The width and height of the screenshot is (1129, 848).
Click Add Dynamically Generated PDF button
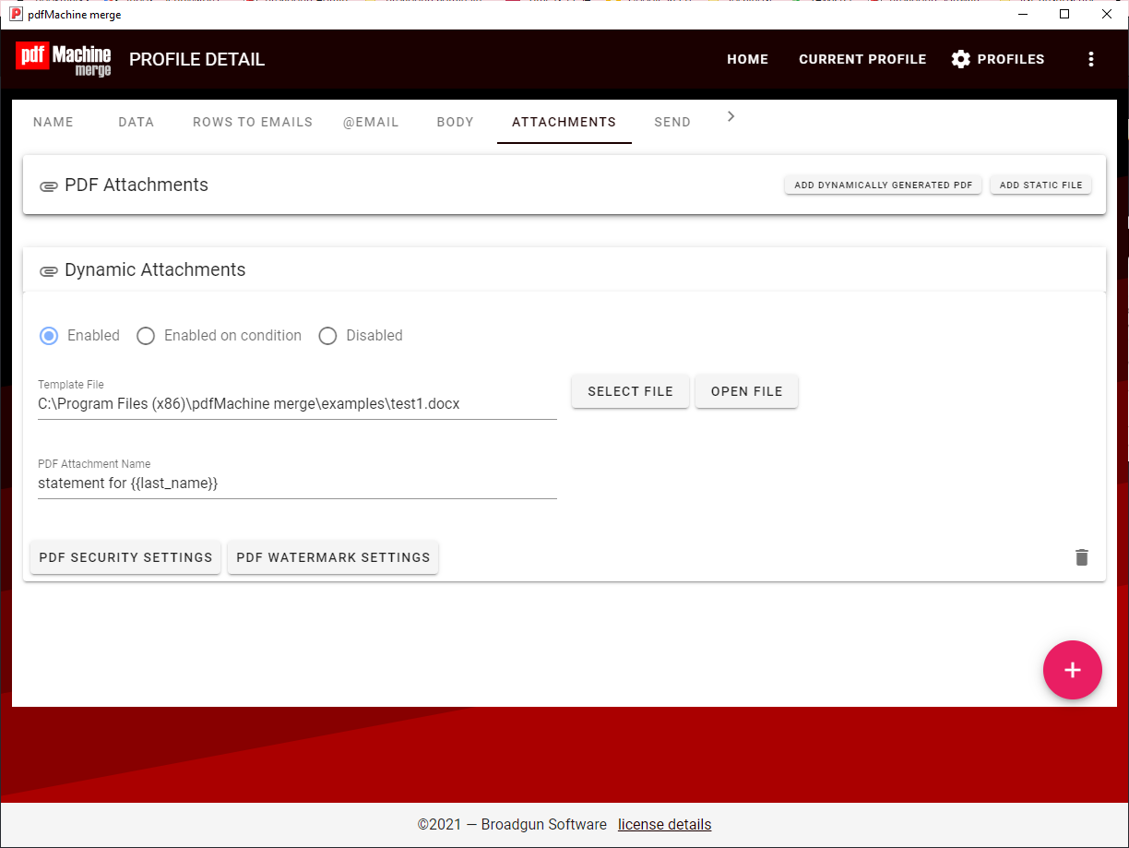884,185
